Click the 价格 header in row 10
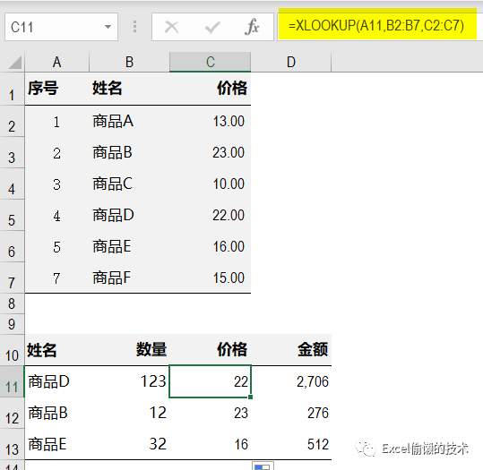The image size is (483, 470). coord(210,350)
